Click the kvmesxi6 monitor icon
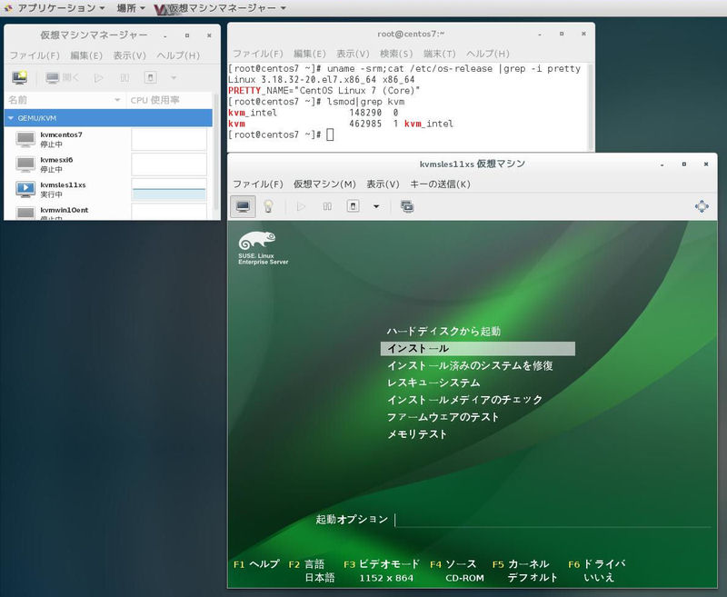This screenshot has height=597, width=727. click(x=25, y=164)
